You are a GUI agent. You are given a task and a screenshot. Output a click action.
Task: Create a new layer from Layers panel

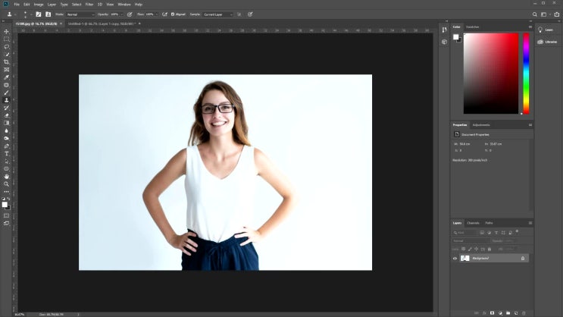[x=518, y=312]
